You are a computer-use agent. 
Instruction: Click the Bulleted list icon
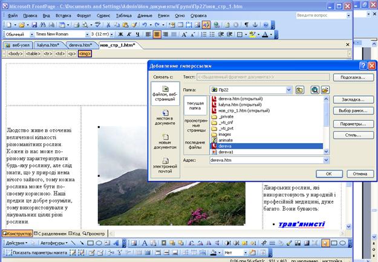212,34
